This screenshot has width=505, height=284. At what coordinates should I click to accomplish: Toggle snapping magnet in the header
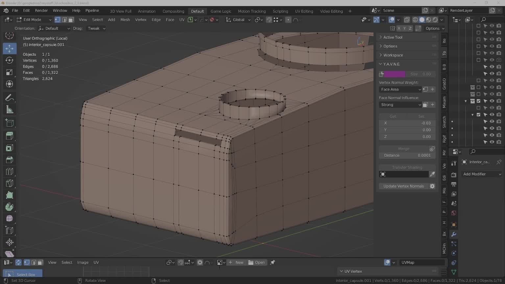coord(269,20)
